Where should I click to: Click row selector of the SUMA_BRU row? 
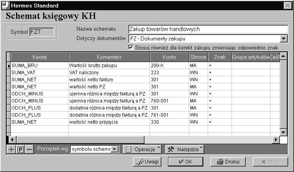[8, 66]
